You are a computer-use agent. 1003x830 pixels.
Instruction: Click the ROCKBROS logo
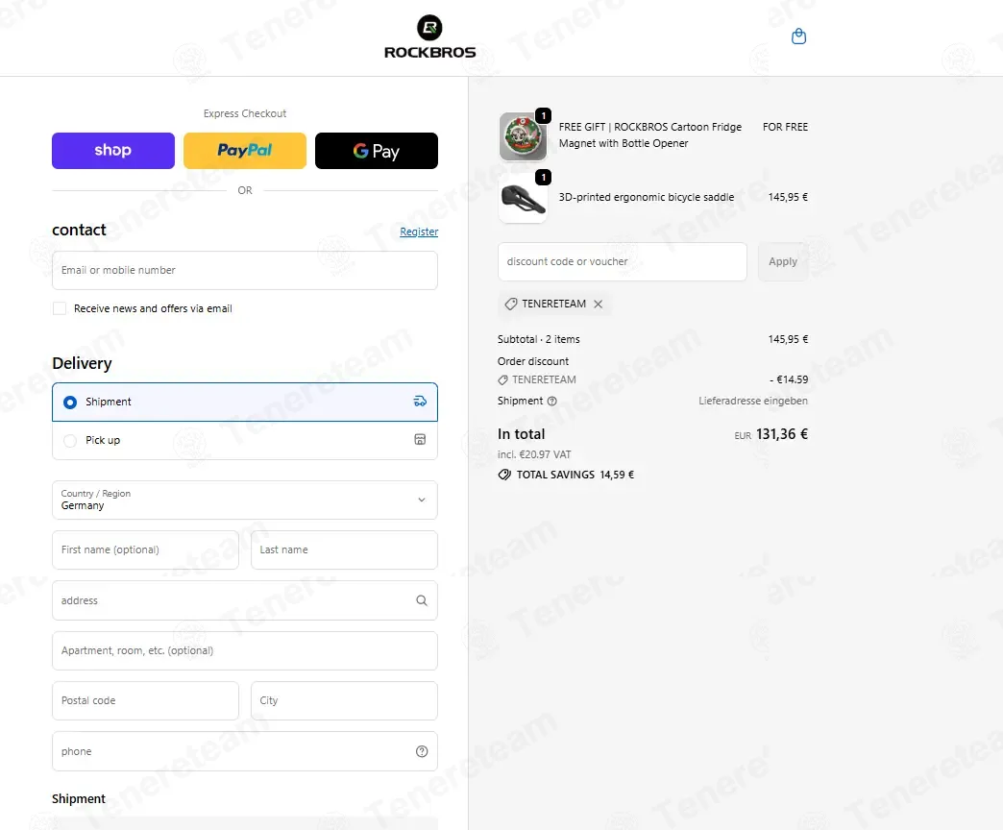click(429, 37)
